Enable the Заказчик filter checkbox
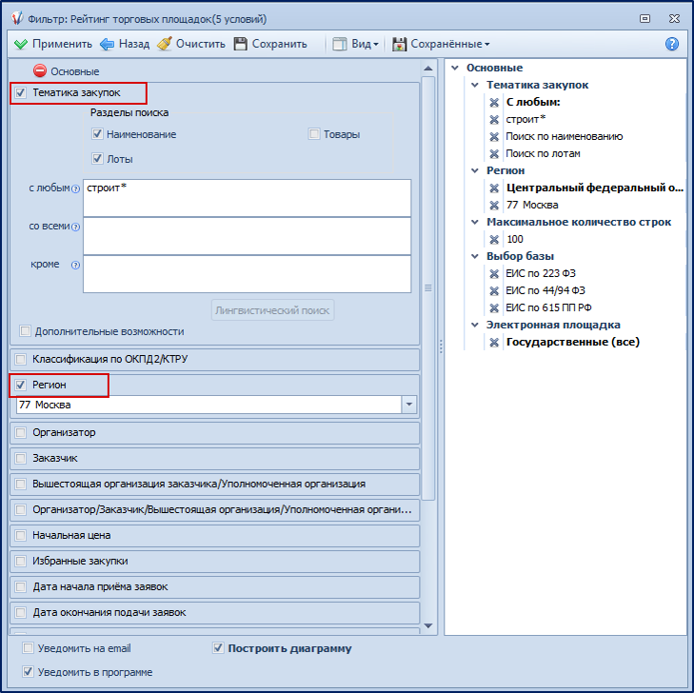The height and width of the screenshot is (693, 694). (20, 458)
